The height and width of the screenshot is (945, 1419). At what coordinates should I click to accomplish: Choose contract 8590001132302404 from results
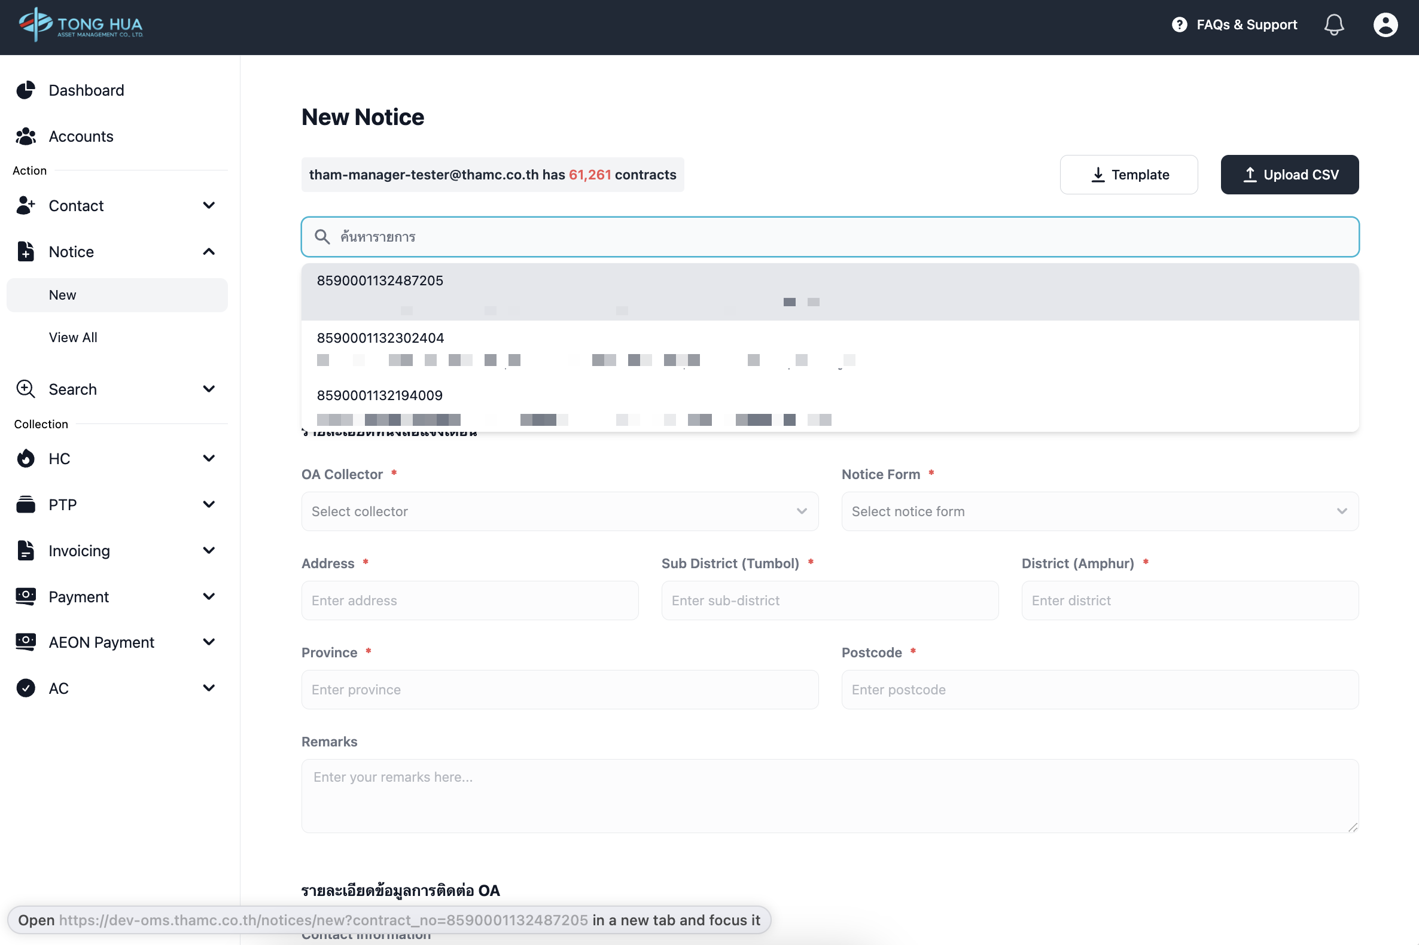(380, 338)
